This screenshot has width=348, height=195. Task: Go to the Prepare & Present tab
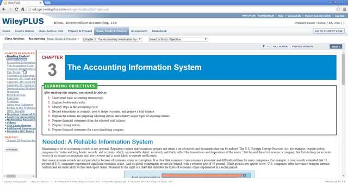(80, 31)
